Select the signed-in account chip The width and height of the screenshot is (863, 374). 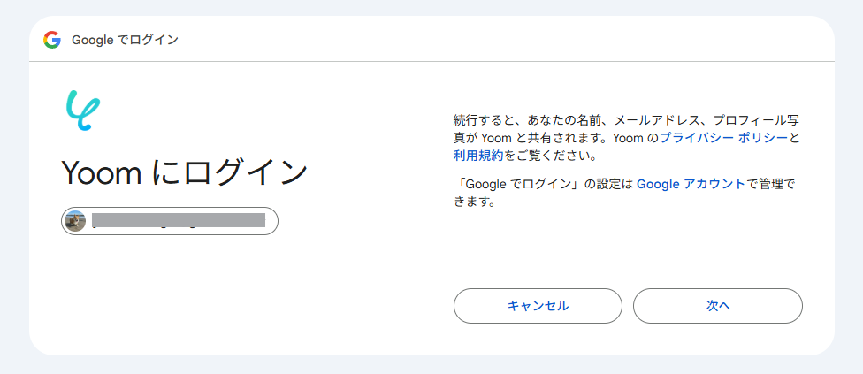point(170,221)
